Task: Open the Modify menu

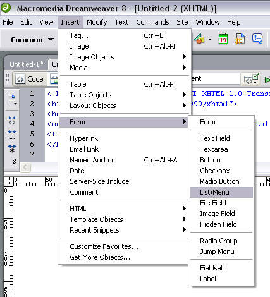Action: coord(97,22)
